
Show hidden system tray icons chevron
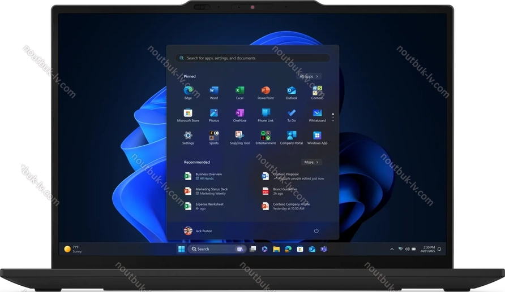pos(392,249)
